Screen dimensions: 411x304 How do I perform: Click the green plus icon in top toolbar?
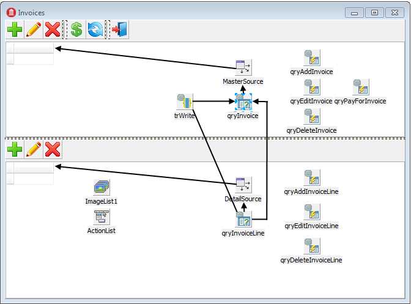click(15, 29)
